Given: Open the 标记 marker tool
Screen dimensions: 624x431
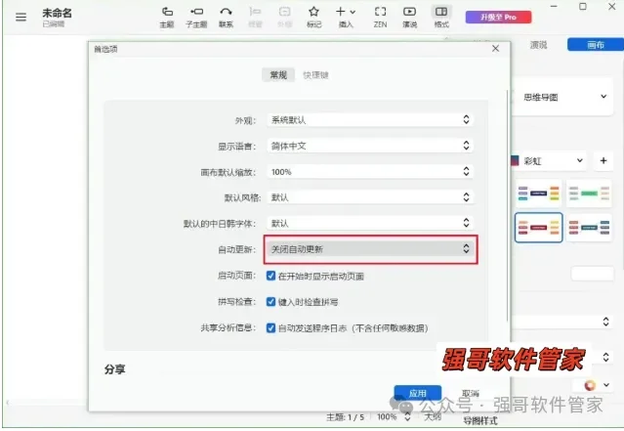Looking at the screenshot, I should pos(314,18).
